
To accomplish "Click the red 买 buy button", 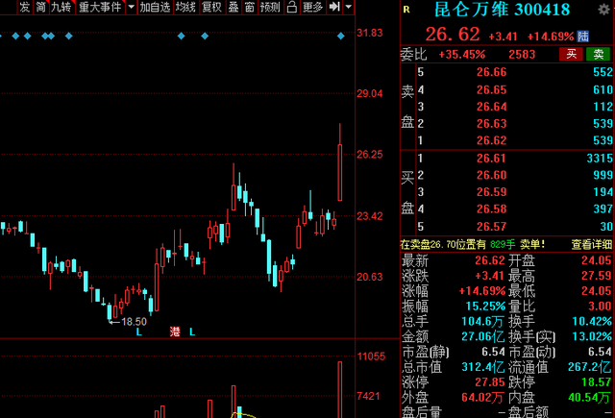I will coord(571,54).
